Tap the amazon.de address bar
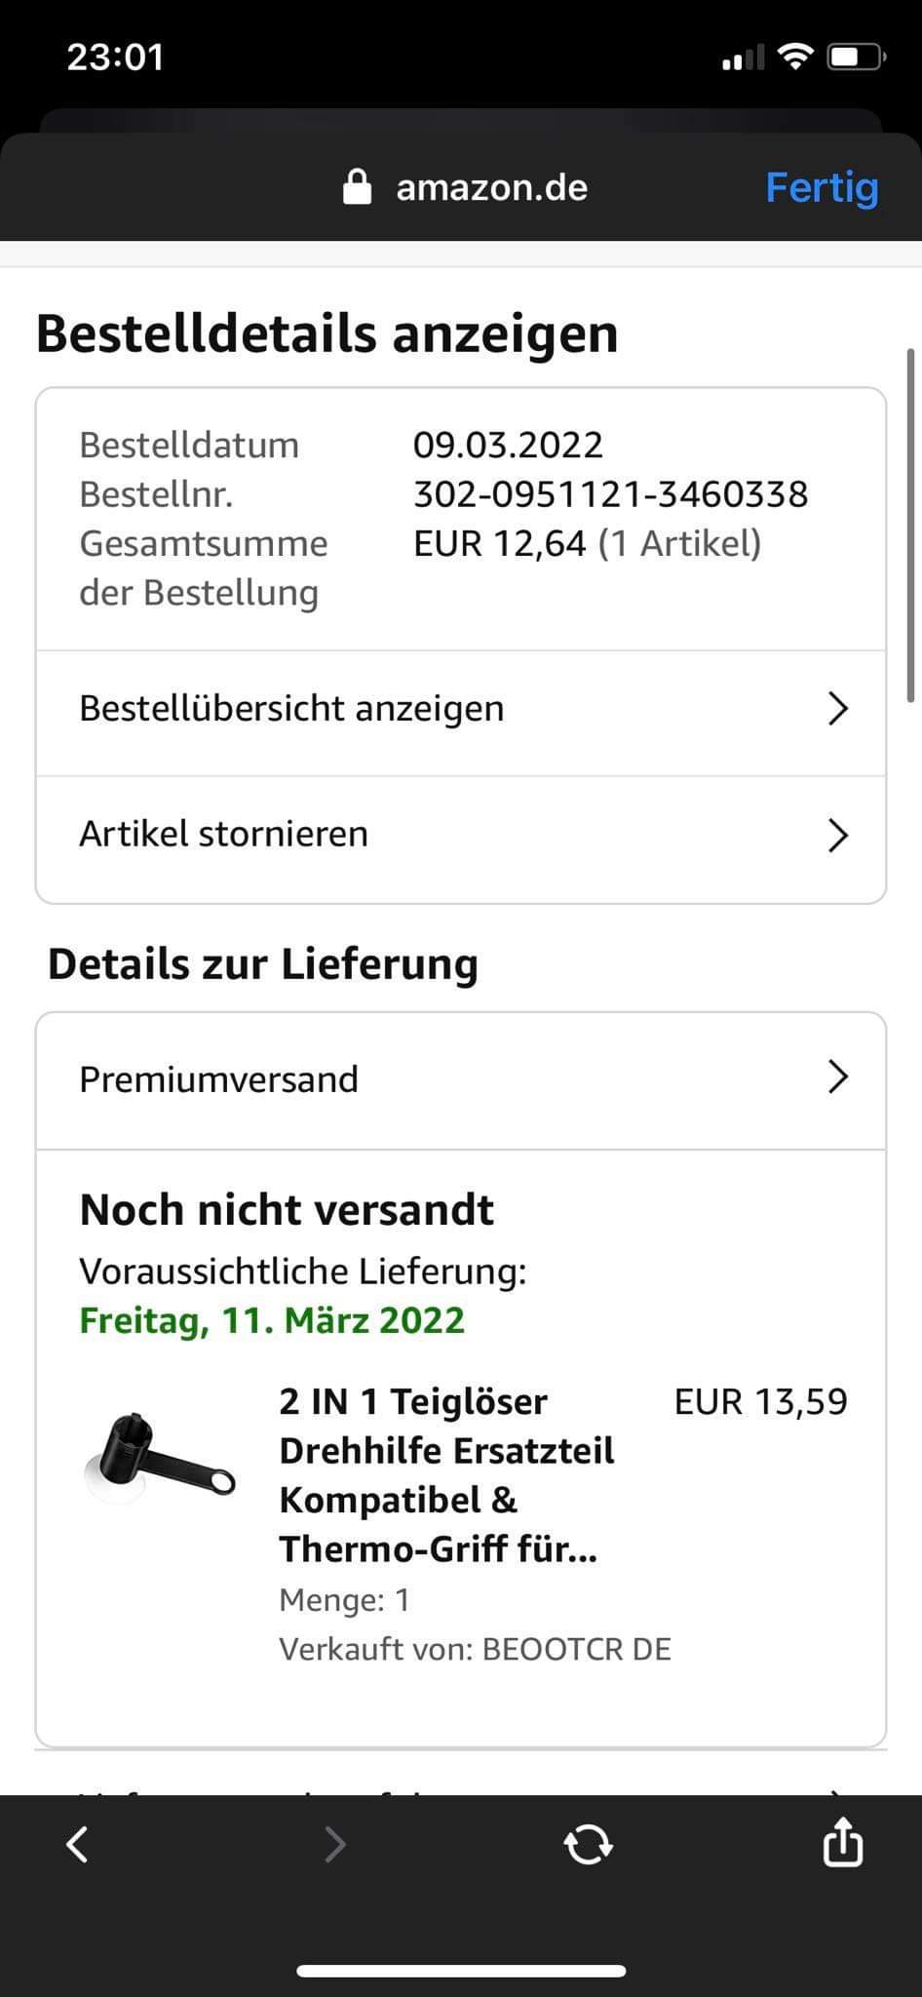The height and width of the screenshot is (1997, 922). pyautogui.click(x=491, y=187)
